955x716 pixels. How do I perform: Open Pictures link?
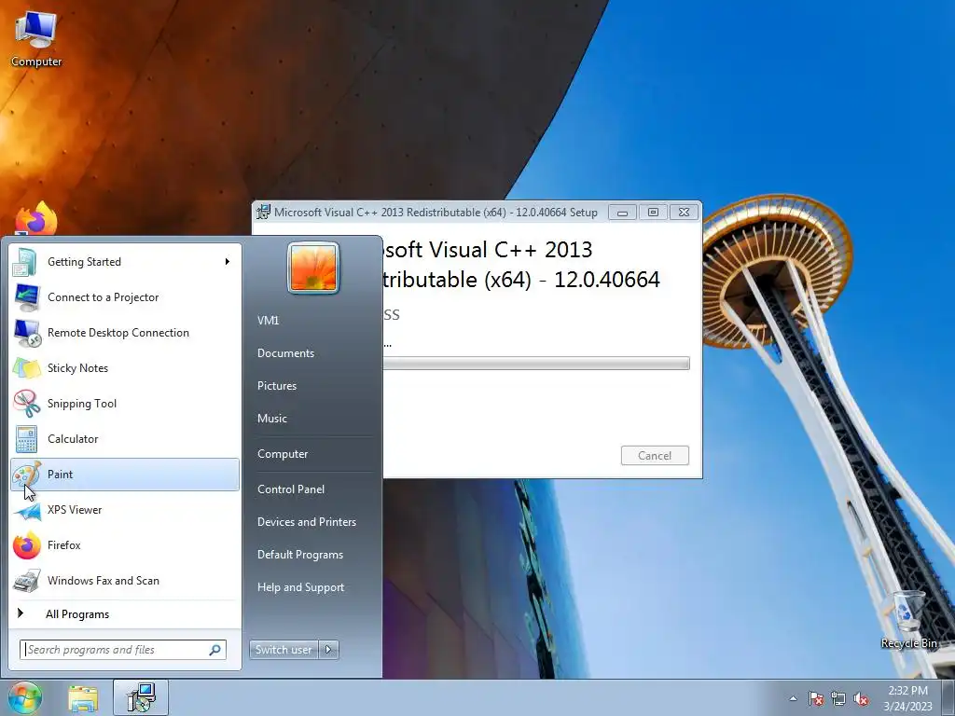click(276, 386)
